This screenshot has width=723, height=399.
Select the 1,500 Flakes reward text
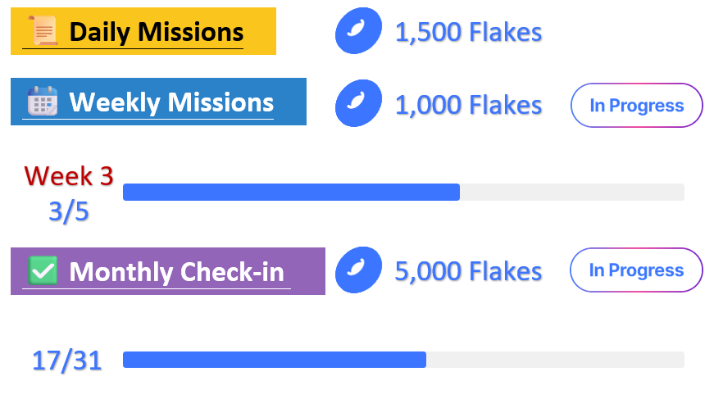(x=469, y=32)
